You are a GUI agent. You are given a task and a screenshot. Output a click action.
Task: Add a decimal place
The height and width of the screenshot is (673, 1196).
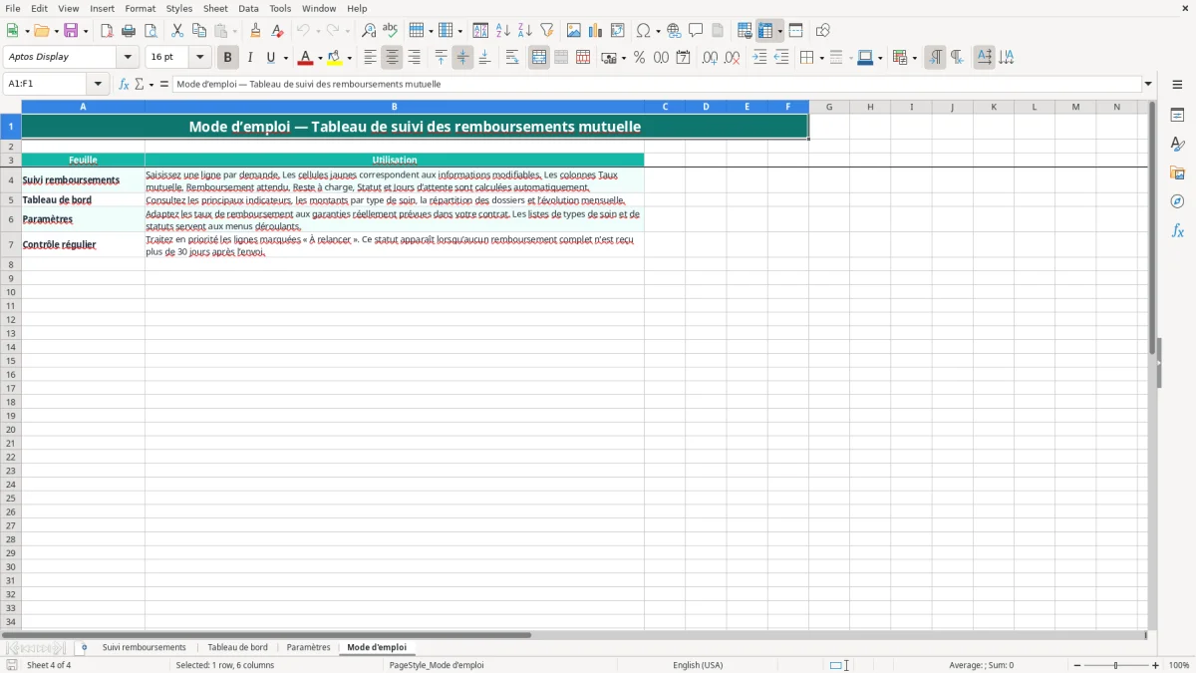pos(710,58)
